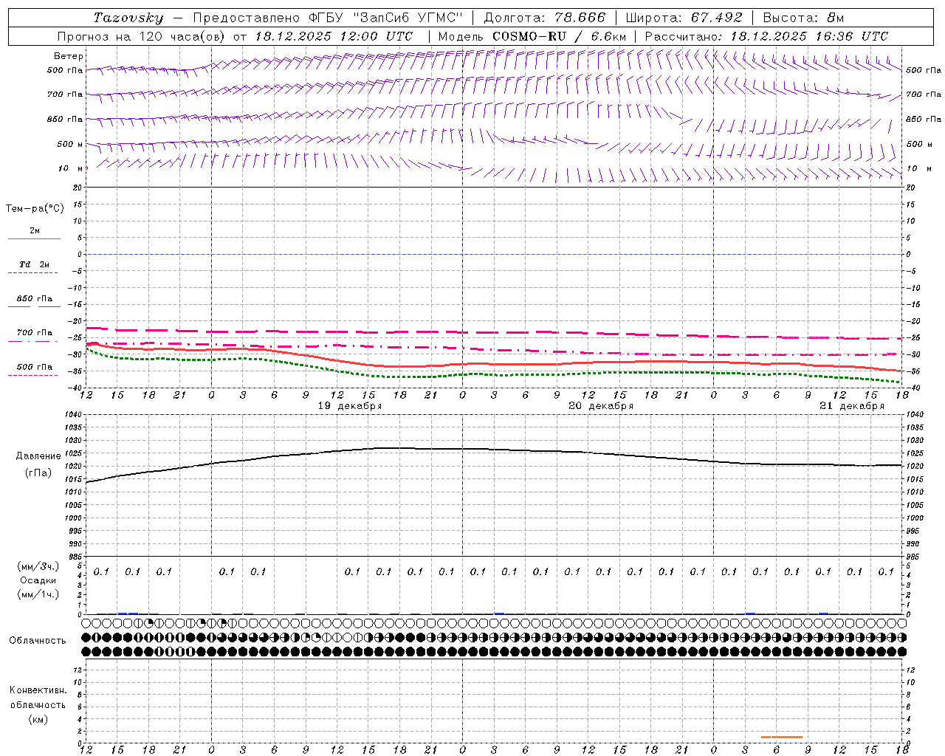Click the 6.6км model resolution text
This screenshot has height=756, width=945.
click(x=608, y=36)
